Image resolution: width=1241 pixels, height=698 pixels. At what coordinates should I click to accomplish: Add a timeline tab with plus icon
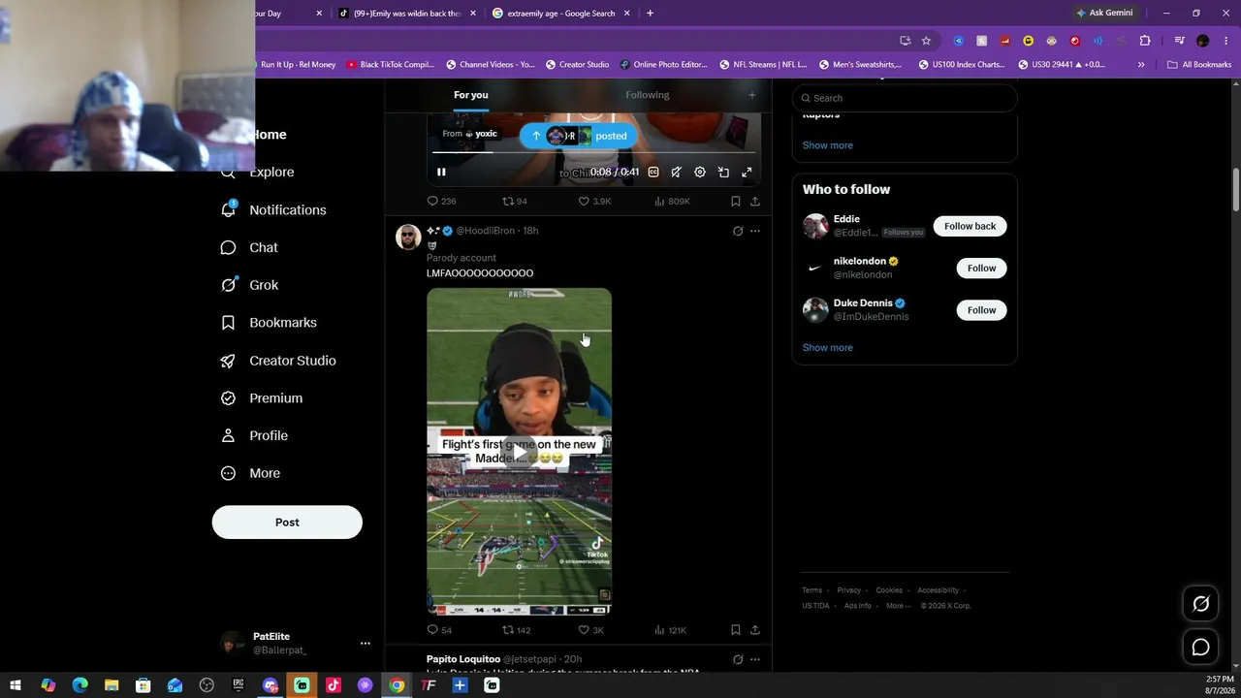(751, 95)
